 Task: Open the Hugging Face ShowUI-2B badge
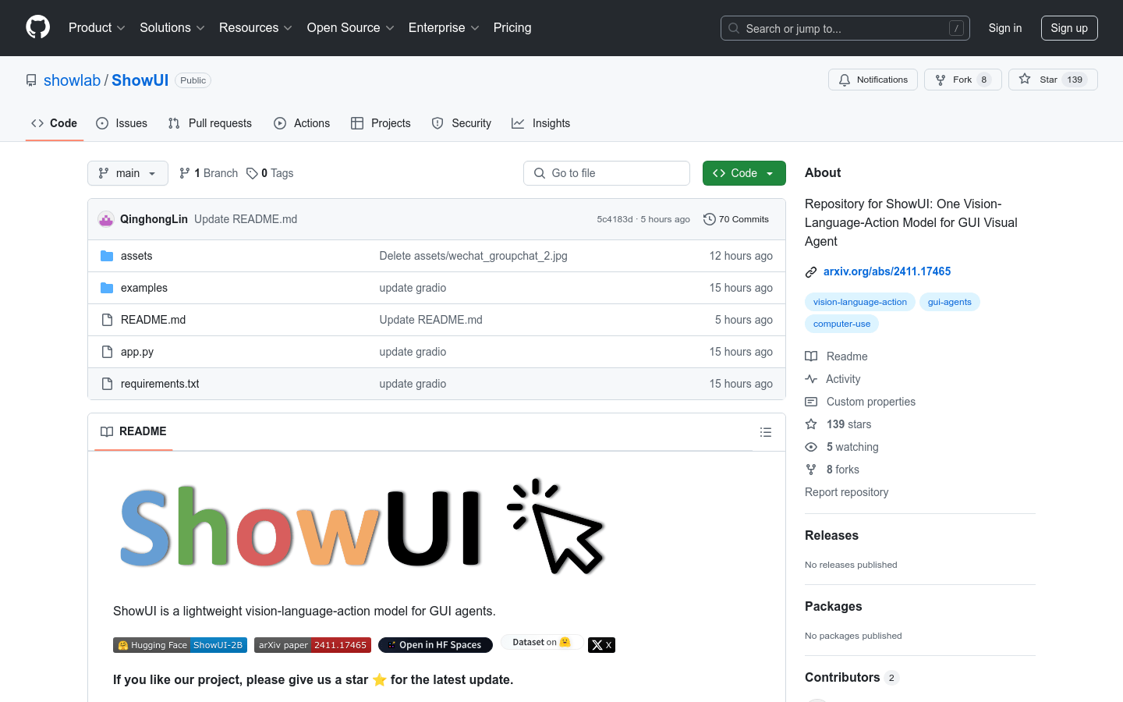[x=180, y=645]
